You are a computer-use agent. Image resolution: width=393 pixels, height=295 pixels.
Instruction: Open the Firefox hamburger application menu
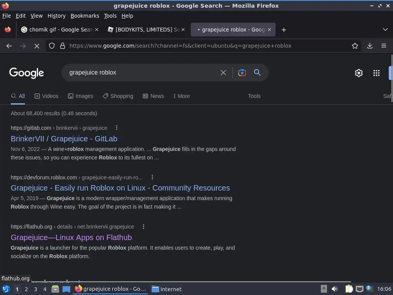(x=383, y=46)
